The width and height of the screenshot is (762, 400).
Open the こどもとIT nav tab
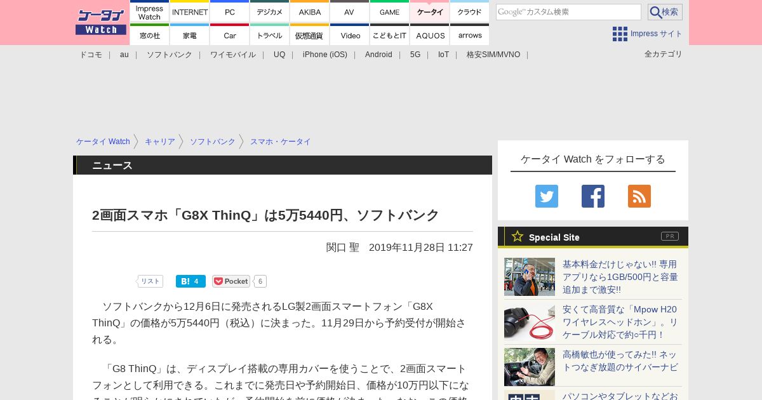click(389, 35)
